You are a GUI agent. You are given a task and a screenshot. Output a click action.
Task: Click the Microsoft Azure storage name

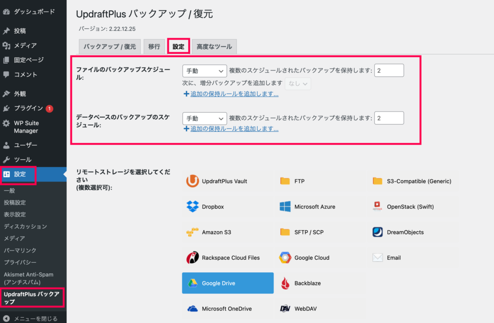point(315,207)
